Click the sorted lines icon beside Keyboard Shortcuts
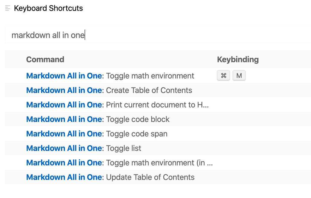311x198 pixels. [7, 8]
